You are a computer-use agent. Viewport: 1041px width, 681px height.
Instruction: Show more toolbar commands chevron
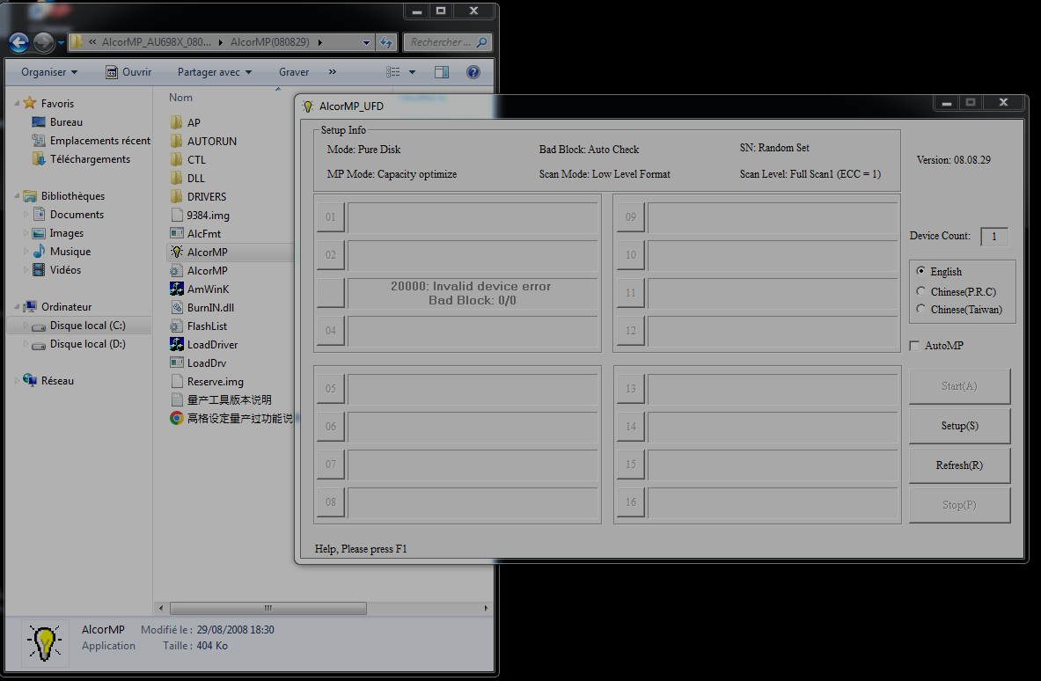pos(332,71)
